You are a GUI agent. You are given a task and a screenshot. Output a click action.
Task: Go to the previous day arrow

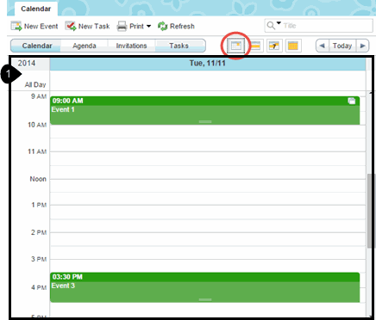pyautogui.click(x=323, y=46)
